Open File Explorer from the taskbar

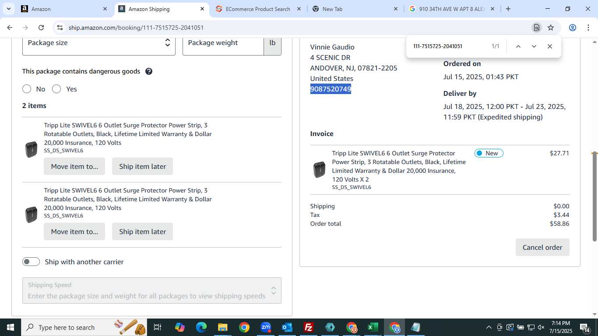pyautogui.click(x=222, y=327)
